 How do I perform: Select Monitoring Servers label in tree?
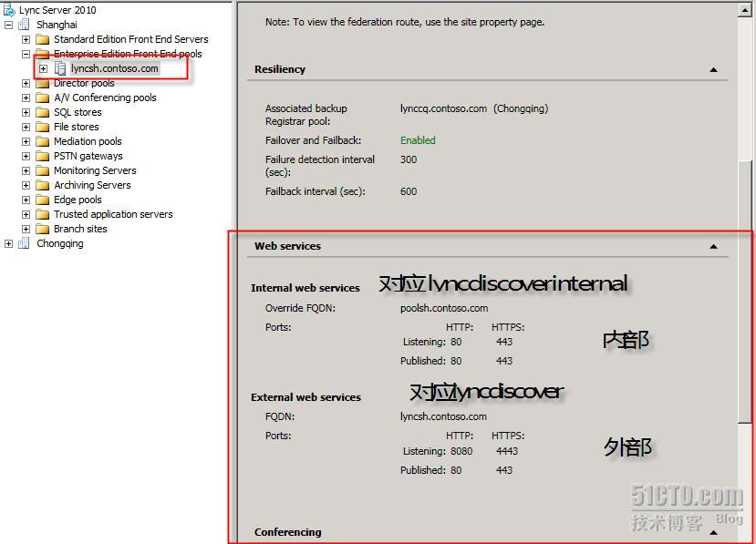coord(95,170)
